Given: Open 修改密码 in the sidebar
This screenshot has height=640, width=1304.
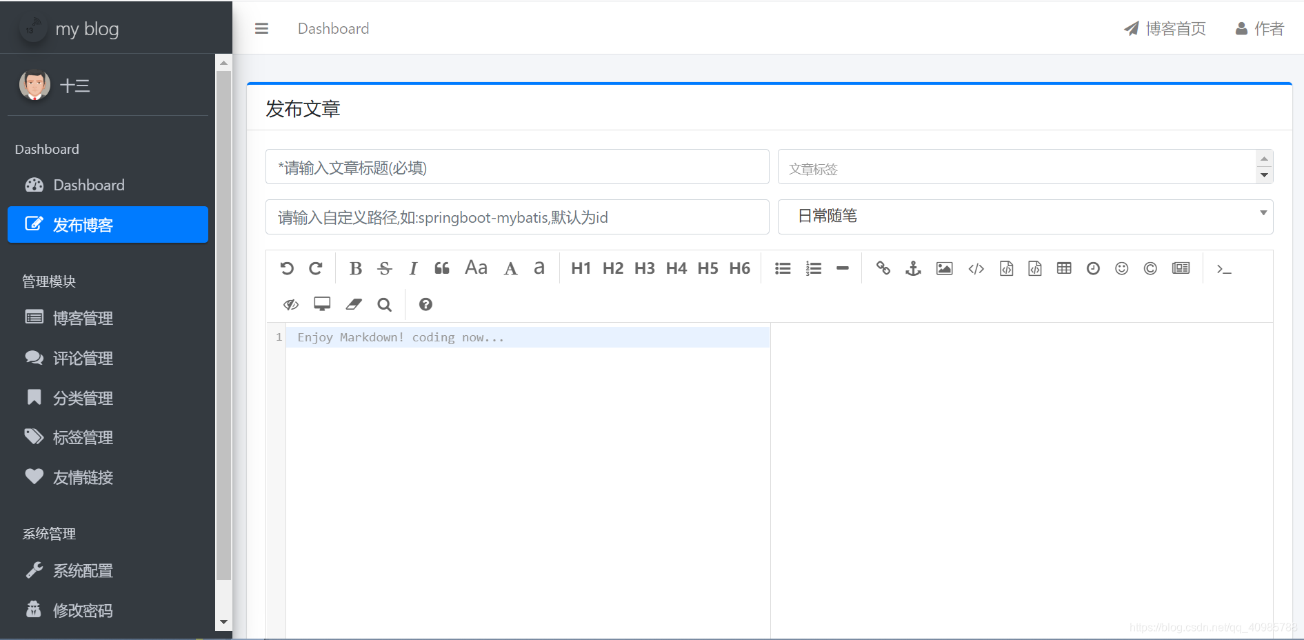Looking at the screenshot, I should point(108,610).
